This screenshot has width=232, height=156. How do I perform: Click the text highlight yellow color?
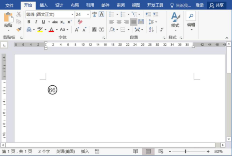[40, 30]
